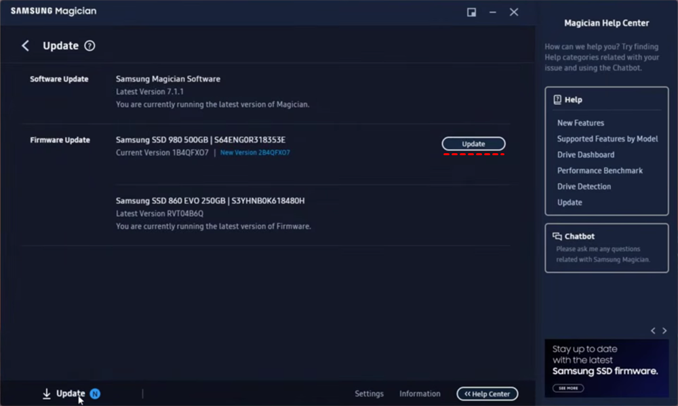This screenshot has height=406, width=678.
Task: Click the Magician Help Center heading
Action: point(607,23)
